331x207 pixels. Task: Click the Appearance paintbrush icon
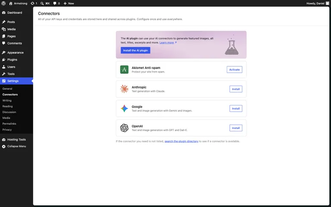tap(3, 53)
